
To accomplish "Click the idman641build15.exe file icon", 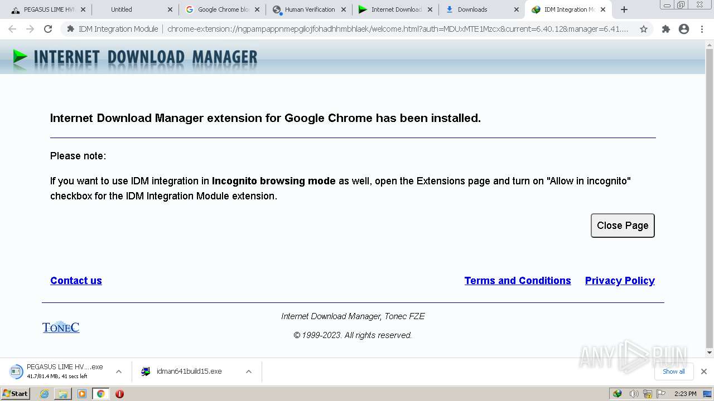I will click(x=146, y=371).
